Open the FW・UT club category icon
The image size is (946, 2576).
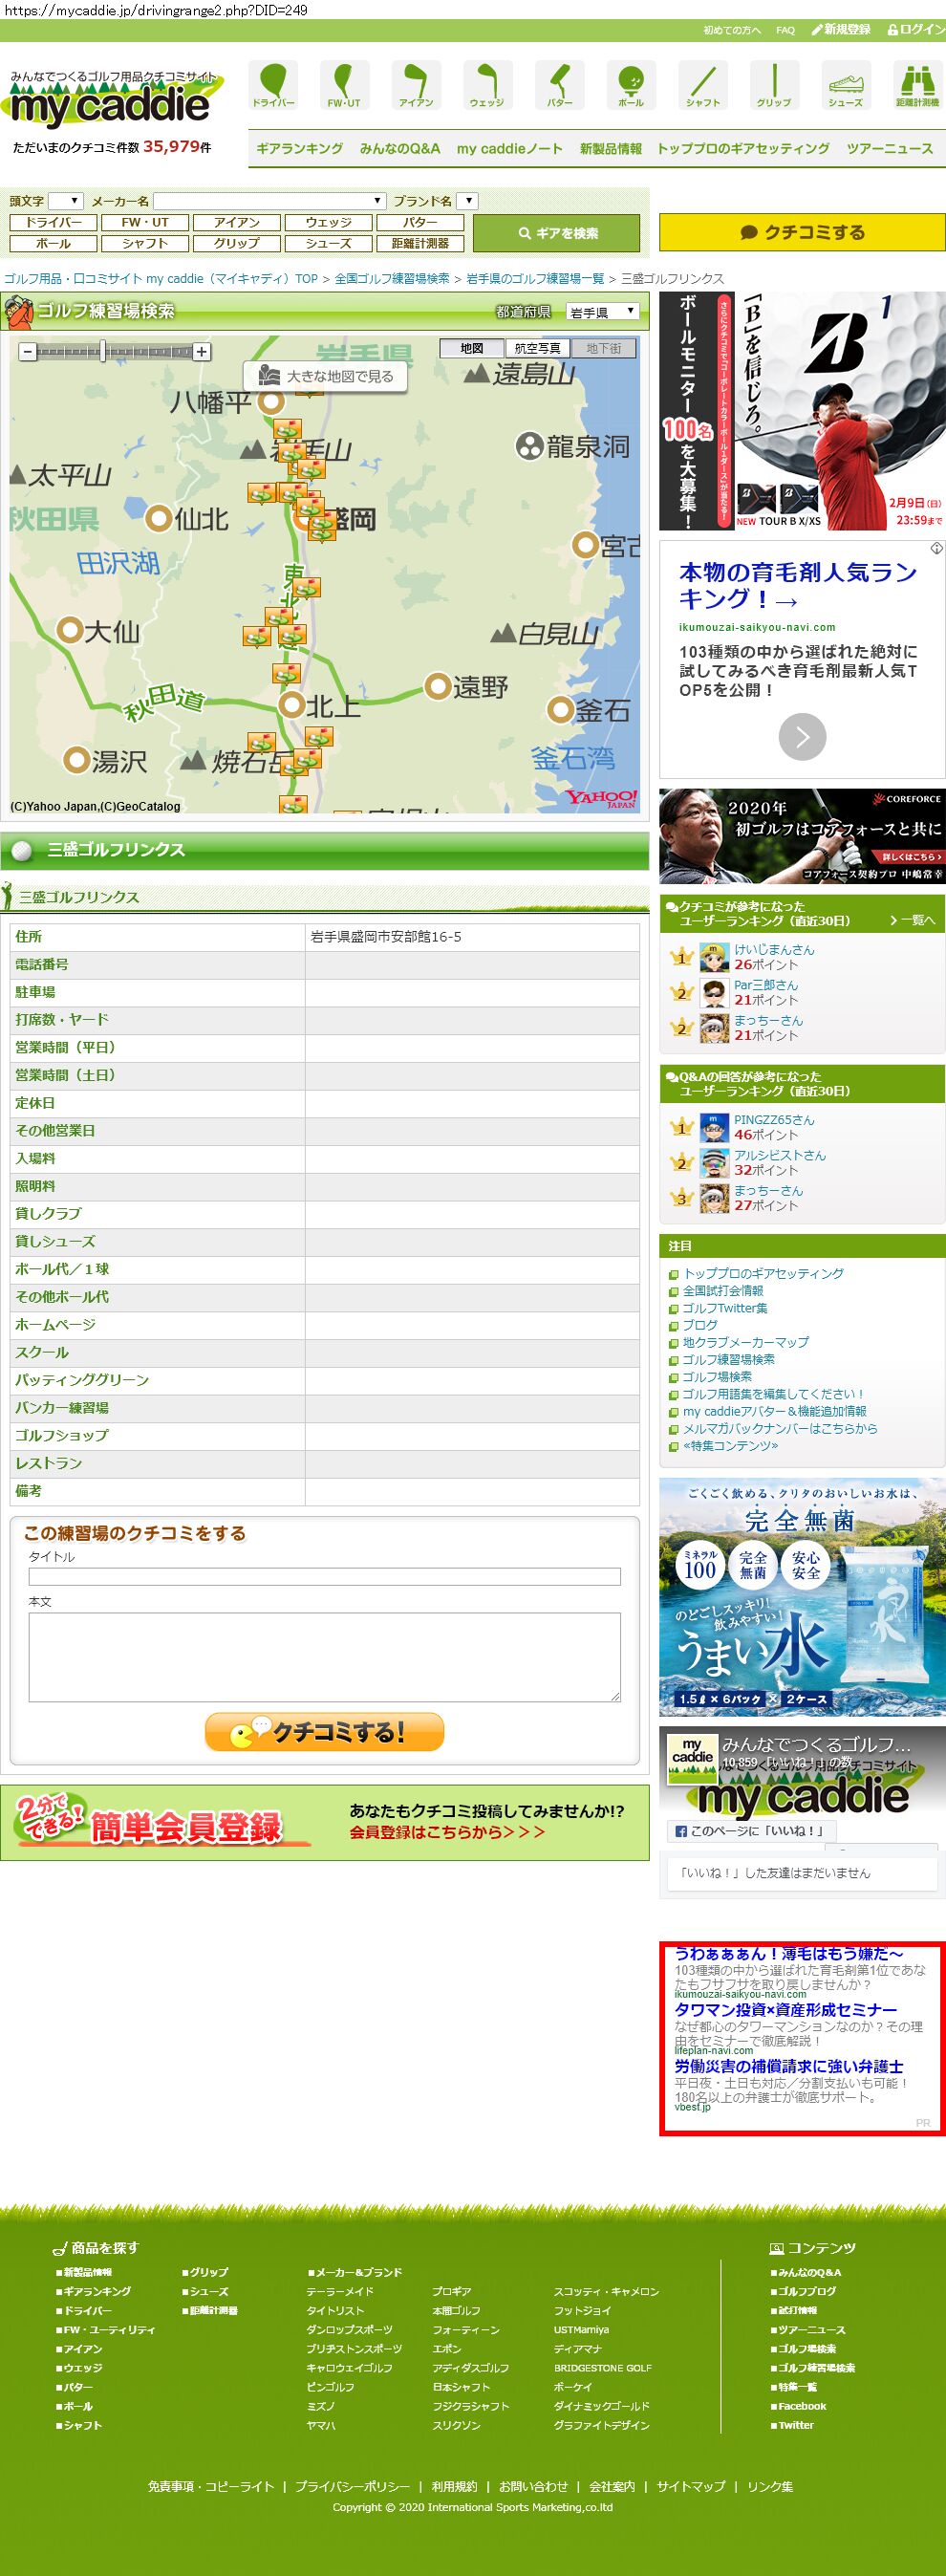pos(344,84)
